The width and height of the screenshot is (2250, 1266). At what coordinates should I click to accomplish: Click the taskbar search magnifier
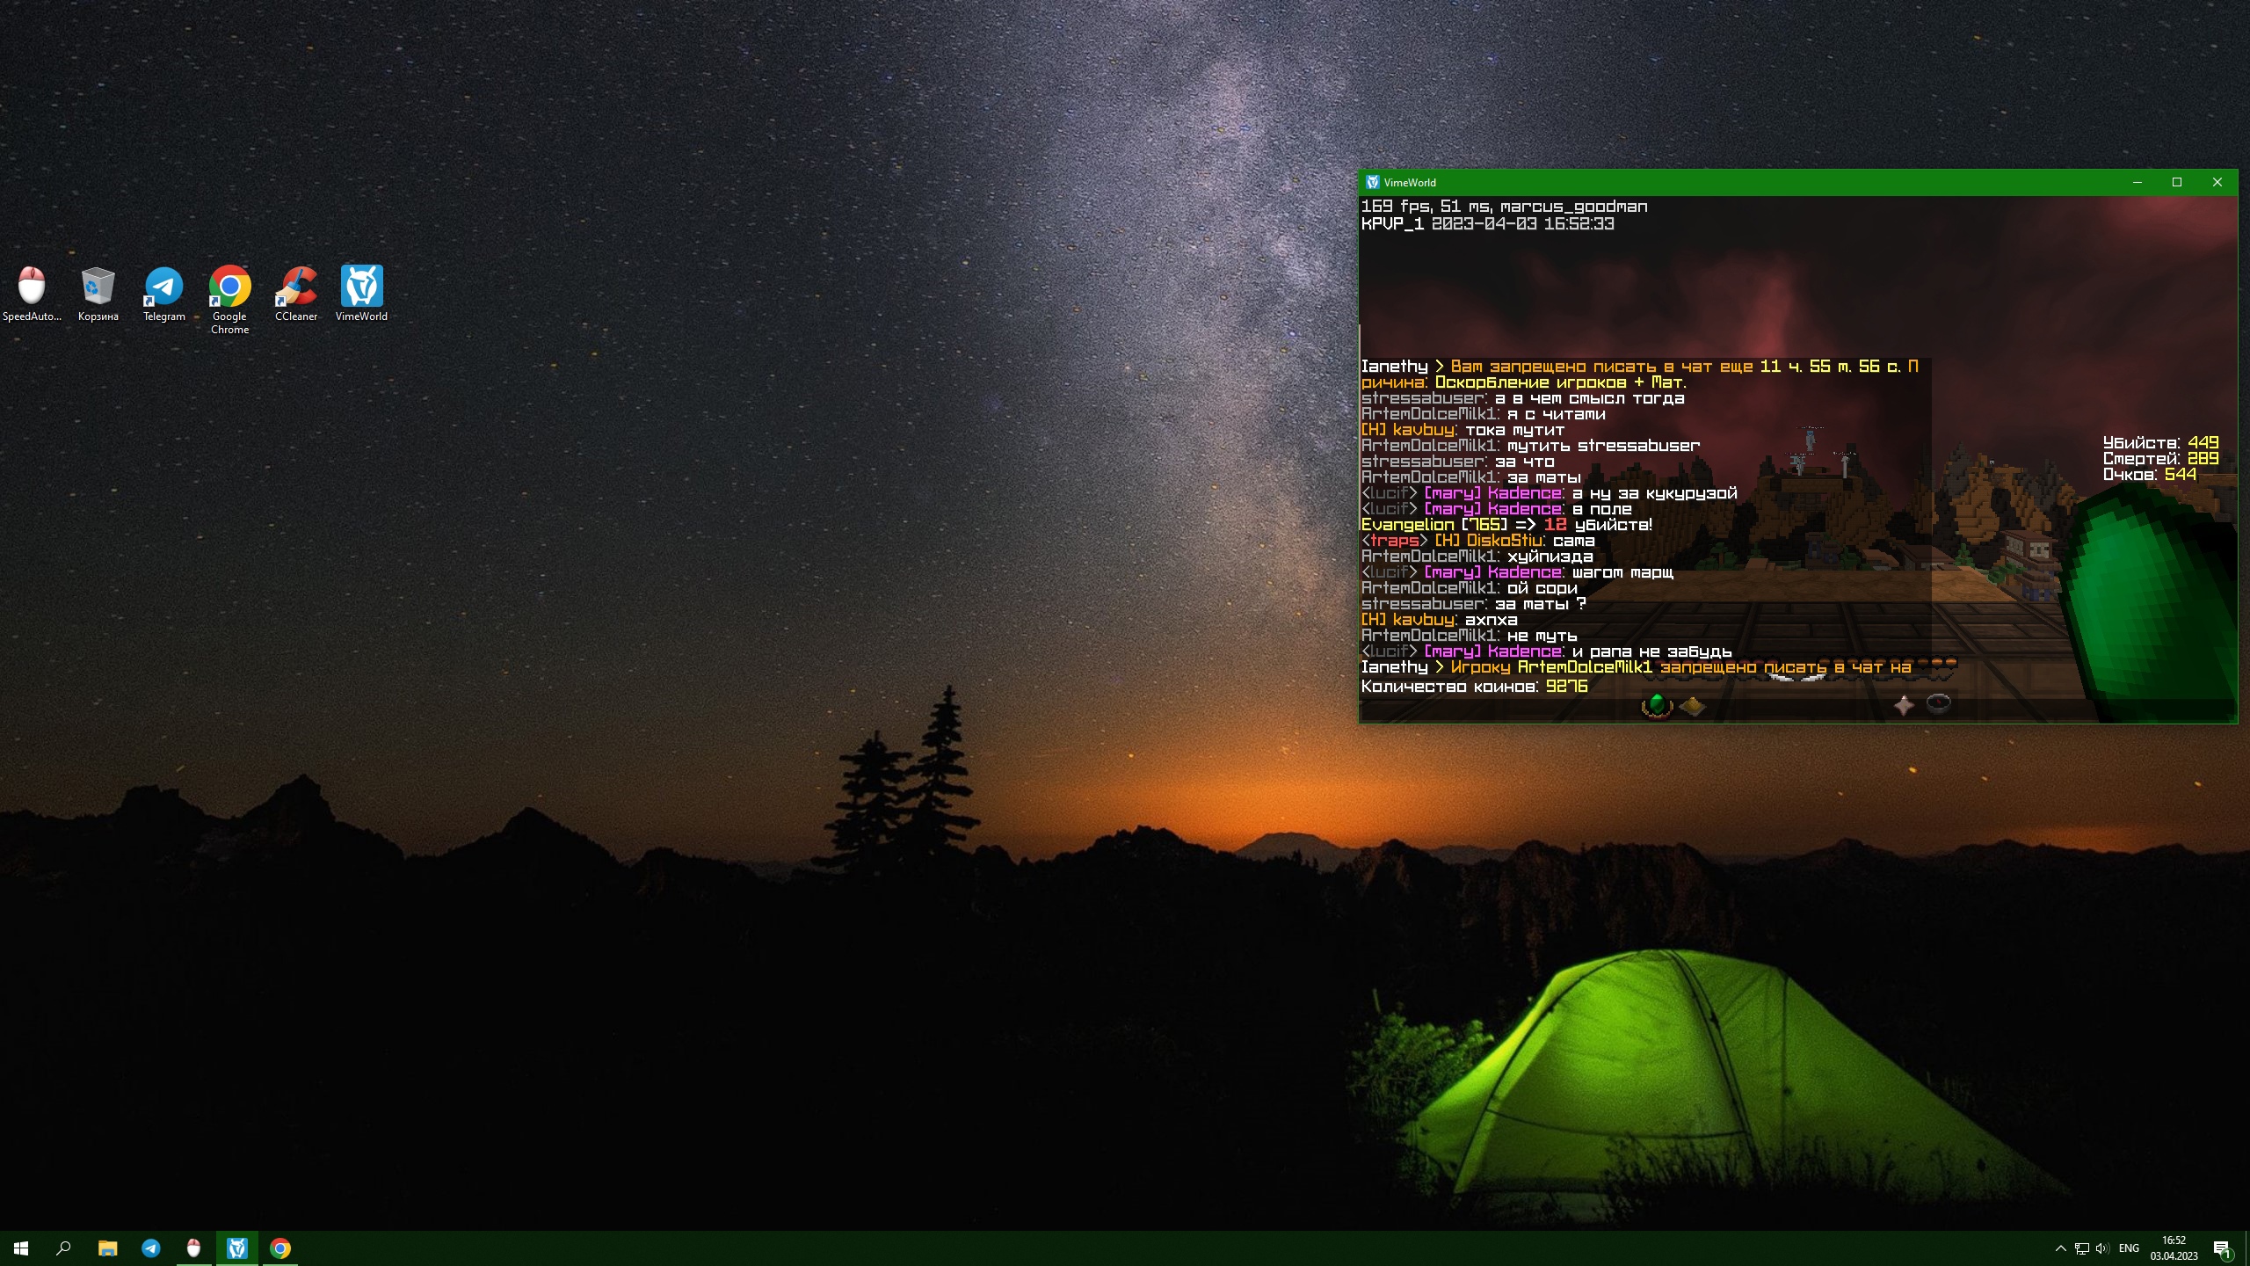point(63,1248)
